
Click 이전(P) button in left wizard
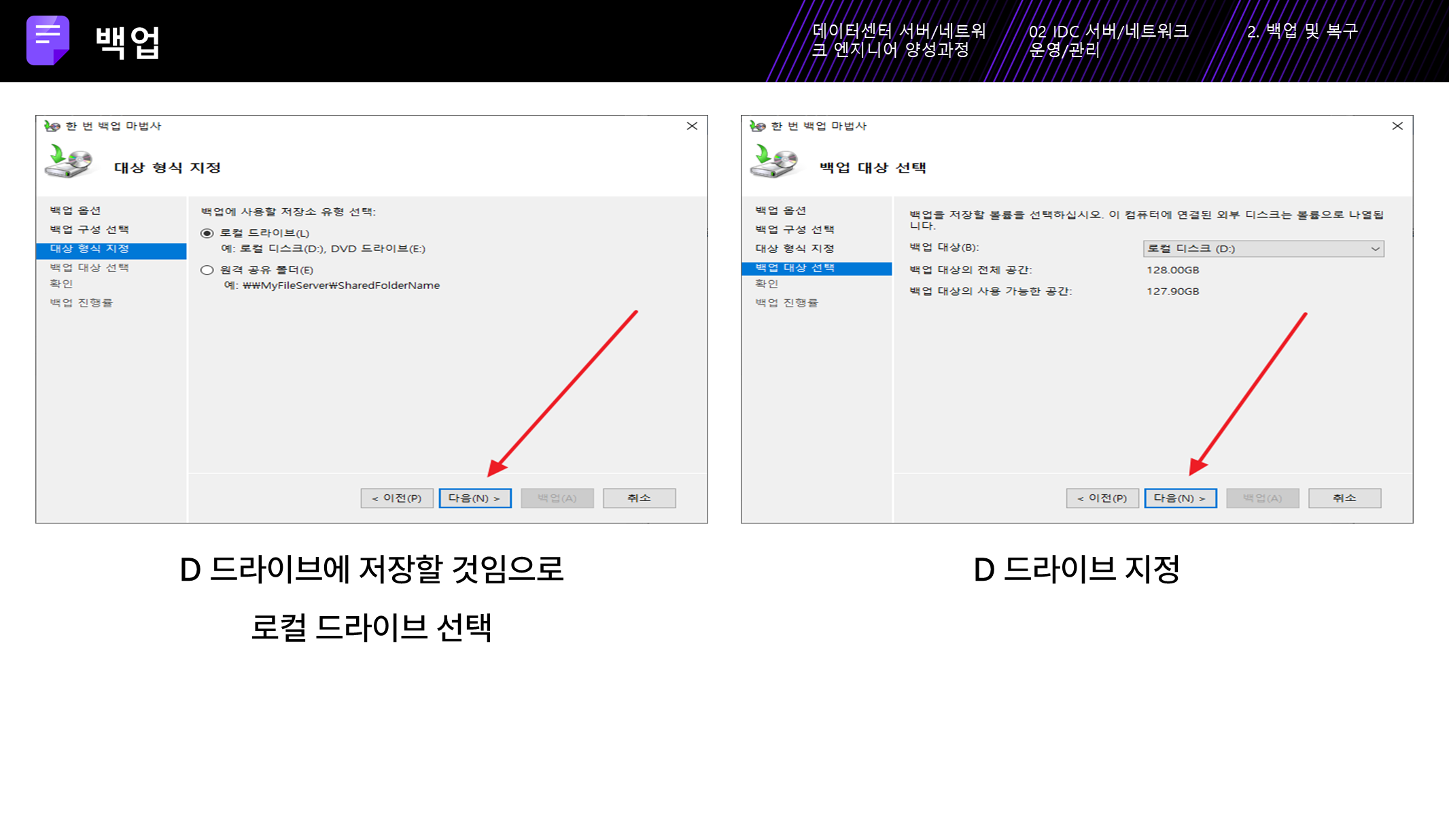coord(397,498)
